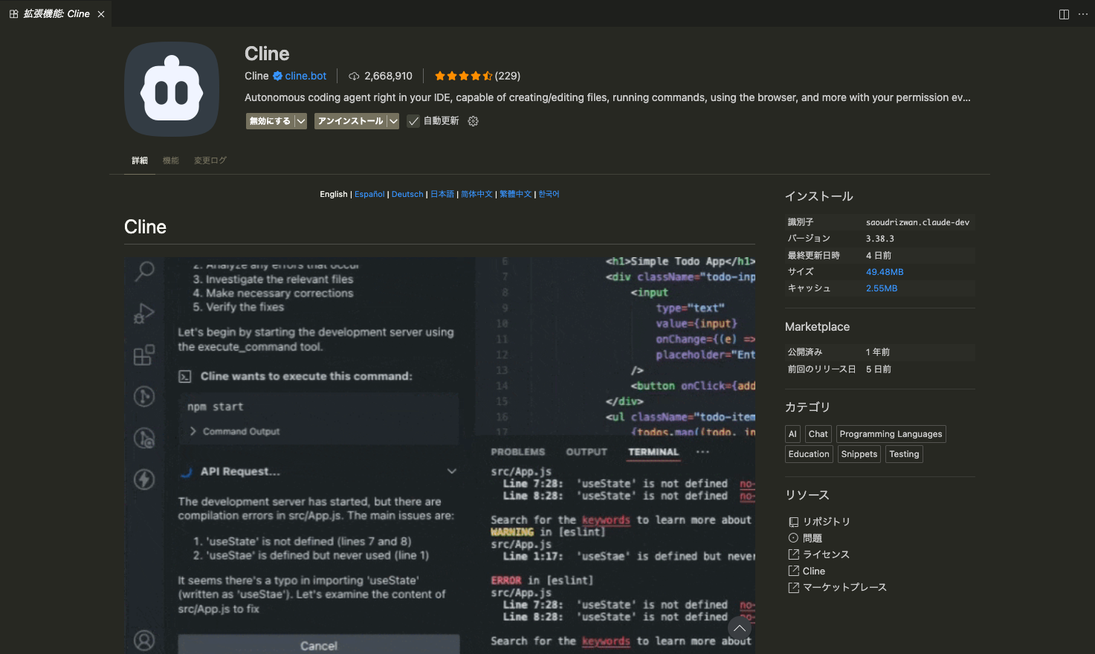This screenshot has width=1095, height=654.
Task: Open the リポジトリ resource link
Action: [826, 522]
